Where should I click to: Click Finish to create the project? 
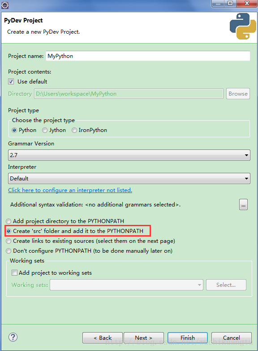[x=188, y=338]
